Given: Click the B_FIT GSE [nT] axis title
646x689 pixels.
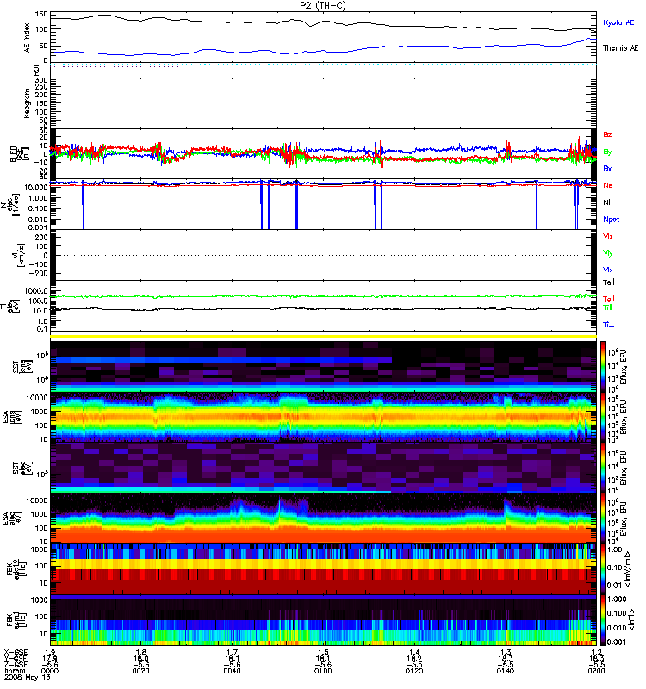Looking at the screenshot, I should 19,154.
